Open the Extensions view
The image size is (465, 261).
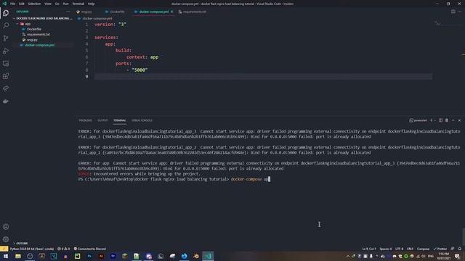(x=6, y=76)
